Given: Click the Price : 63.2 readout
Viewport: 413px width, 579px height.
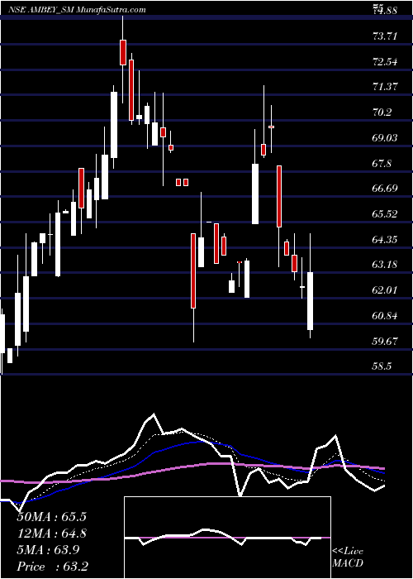Looking at the screenshot, I should coord(52,567).
